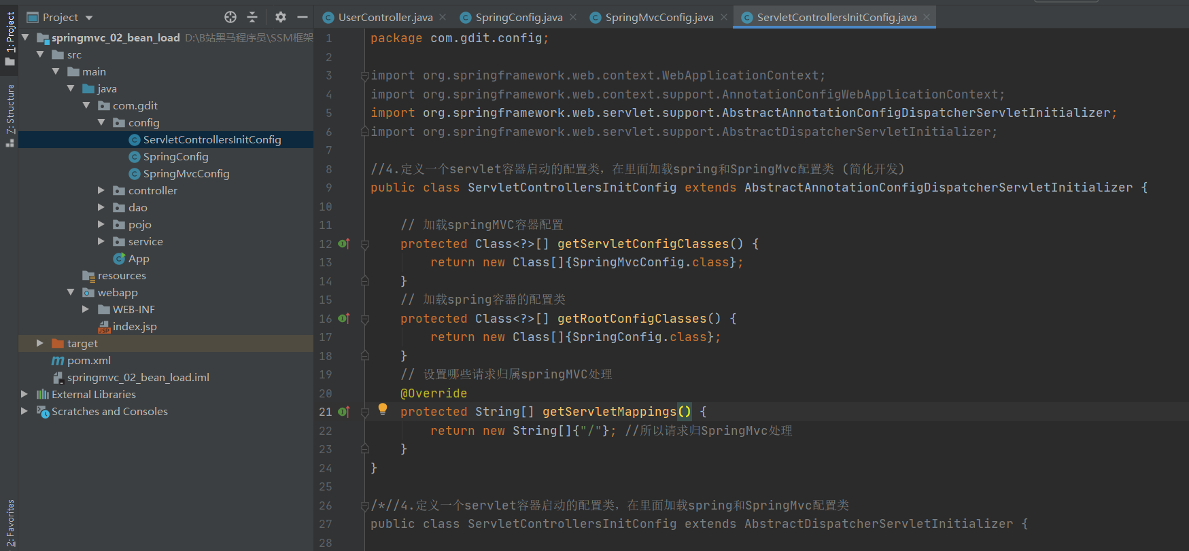Viewport: 1189px width, 551px height.
Task: Collapse the src folder
Action: pyautogui.click(x=41, y=54)
